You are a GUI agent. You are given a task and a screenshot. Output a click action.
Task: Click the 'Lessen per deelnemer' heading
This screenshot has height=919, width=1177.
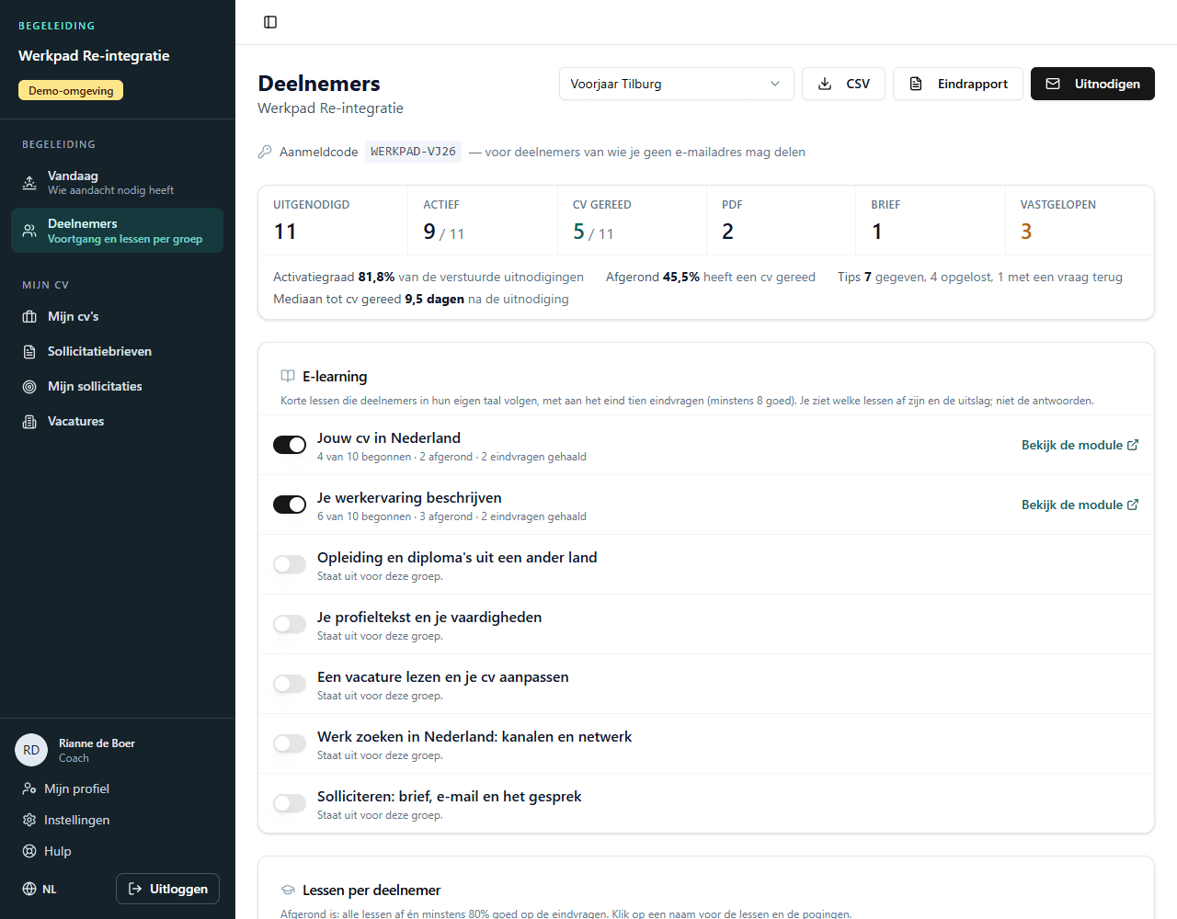click(371, 890)
